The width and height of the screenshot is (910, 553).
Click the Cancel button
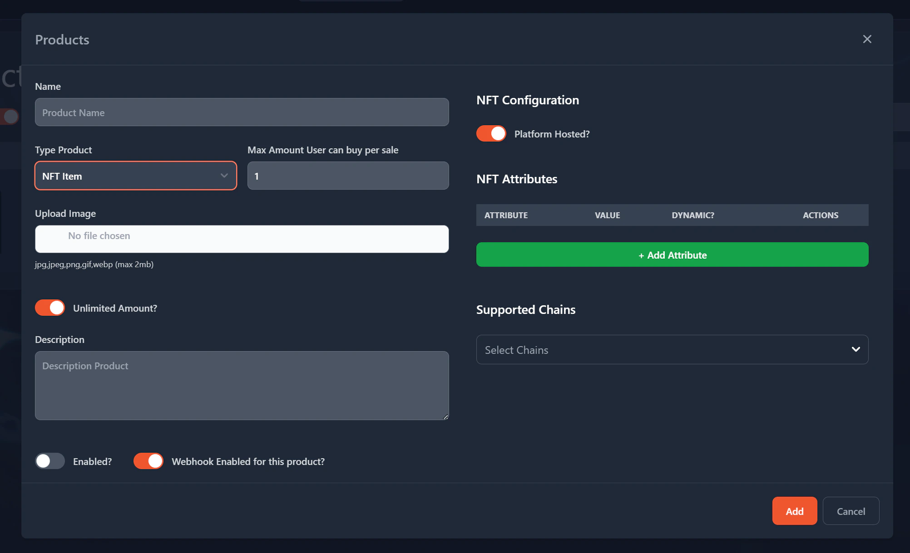click(851, 511)
